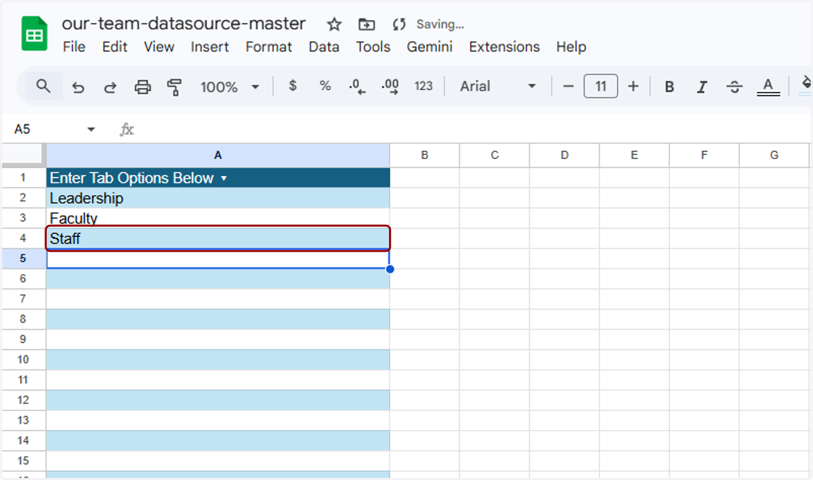Open the Tools menu

coord(373,47)
